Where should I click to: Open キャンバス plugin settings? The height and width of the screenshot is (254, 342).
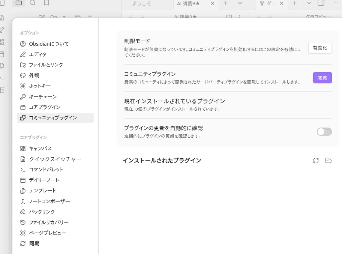55,149
